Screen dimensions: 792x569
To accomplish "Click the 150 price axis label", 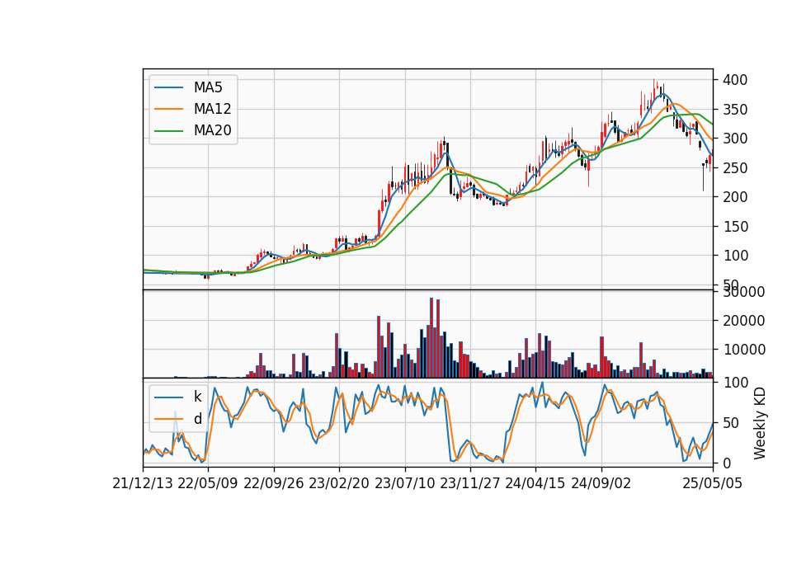I will (735, 227).
